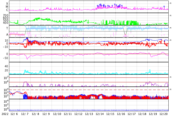Viewport: 173px width, 116px height.
Task: Select the X flare class label
Action: [7, 4]
